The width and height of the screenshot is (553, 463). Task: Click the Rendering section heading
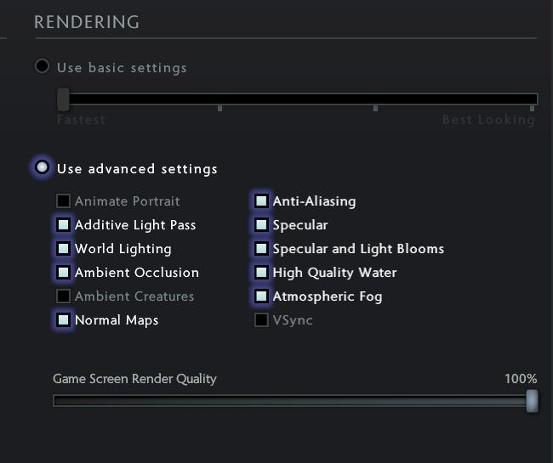tap(87, 22)
